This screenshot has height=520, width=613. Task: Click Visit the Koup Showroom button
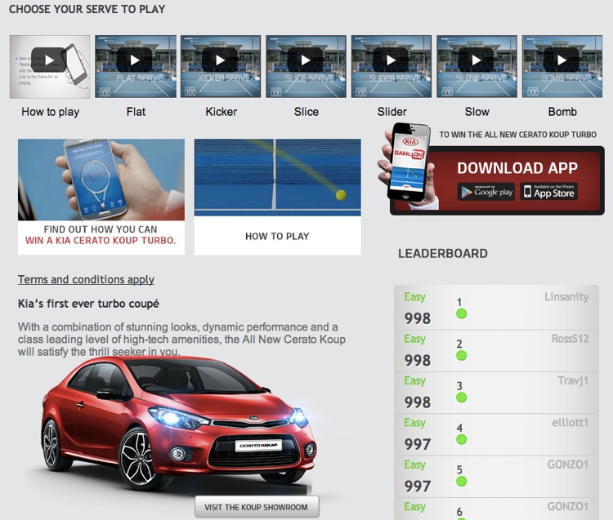[257, 507]
